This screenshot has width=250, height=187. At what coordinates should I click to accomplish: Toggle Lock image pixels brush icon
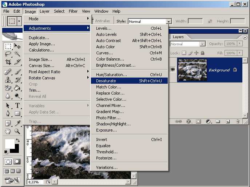(190, 53)
